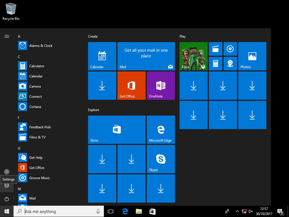Image resolution: width=289 pixels, height=217 pixels.
Task: Open the Skype tile
Action: pos(161,159)
